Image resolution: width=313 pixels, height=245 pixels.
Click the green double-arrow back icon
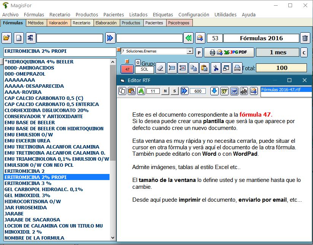pyautogui.click(x=188, y=38)
